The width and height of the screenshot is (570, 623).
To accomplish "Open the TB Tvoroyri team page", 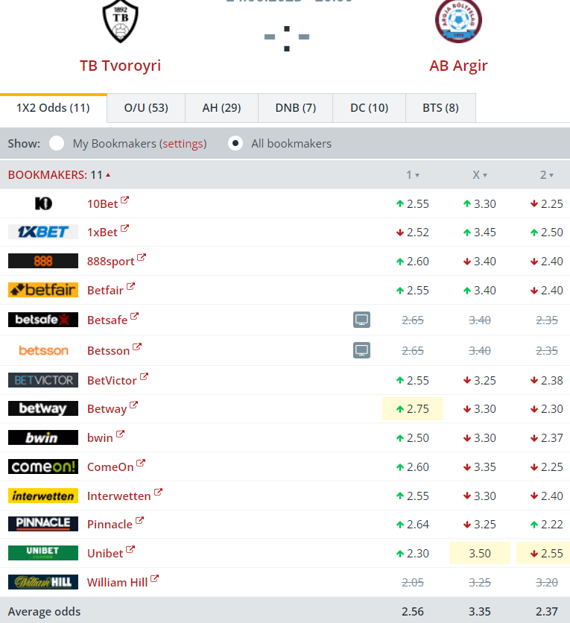I will click(x=121, y=66).
